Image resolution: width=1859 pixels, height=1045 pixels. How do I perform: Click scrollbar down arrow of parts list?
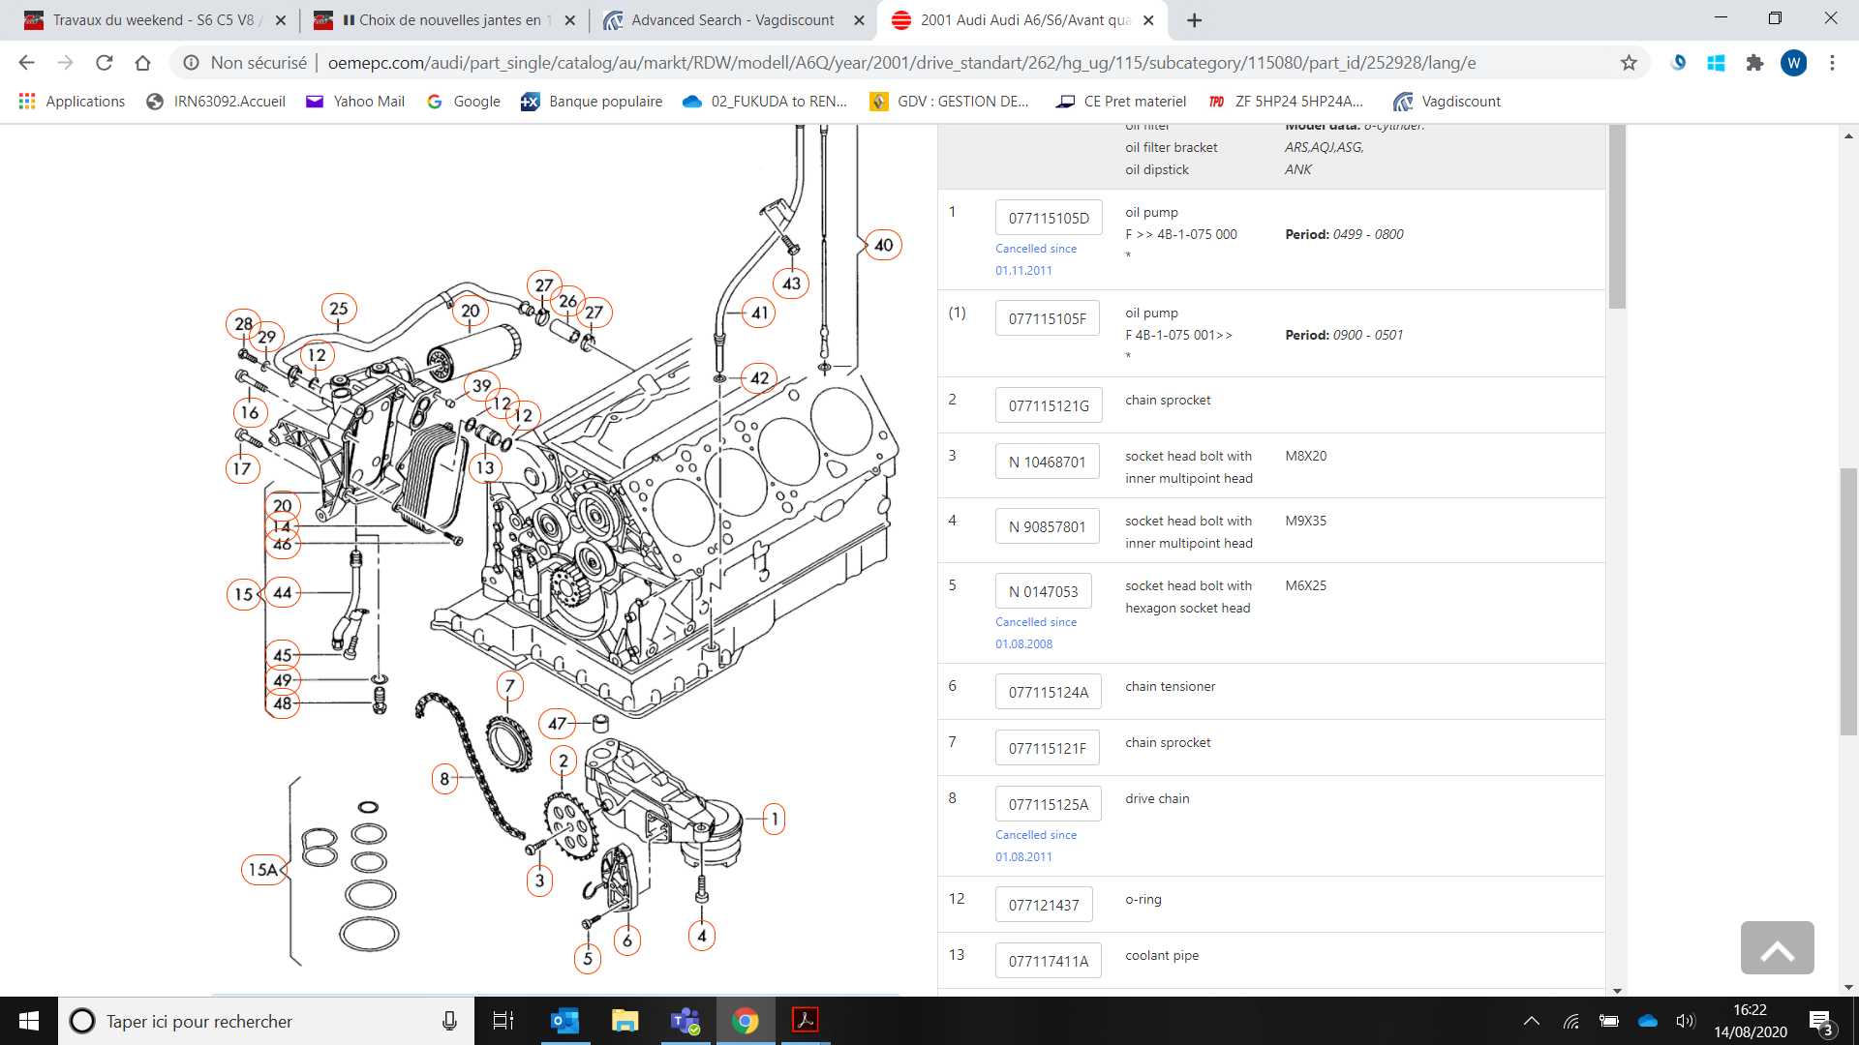(1617, 990)
